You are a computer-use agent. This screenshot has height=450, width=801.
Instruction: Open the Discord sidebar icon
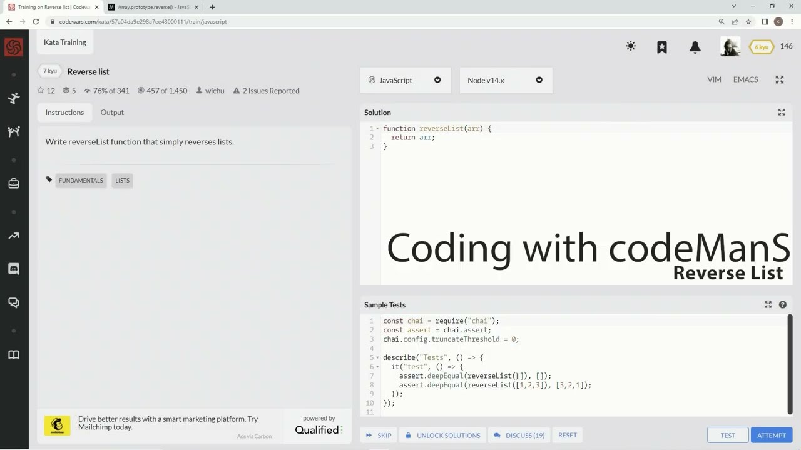(x=14, y=269)
